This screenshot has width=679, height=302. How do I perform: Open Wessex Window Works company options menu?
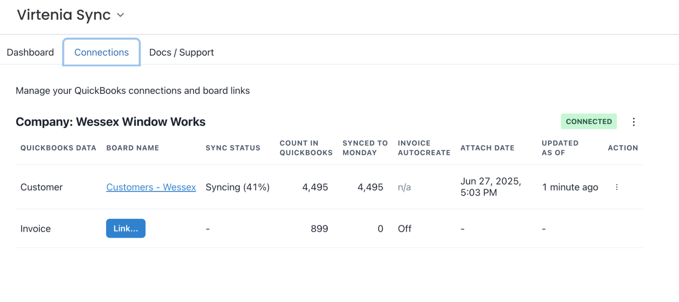tap(633, 122)
